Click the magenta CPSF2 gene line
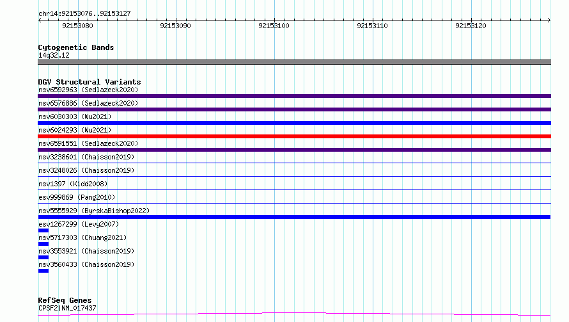The width and height of the screenshot is (569, 322). click(x=294, y=314)
